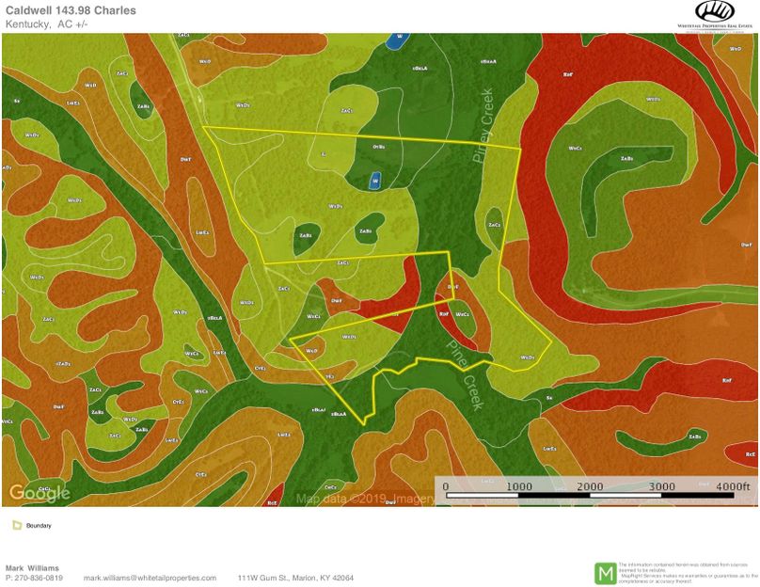Select the DwF soil area marker
Screen dimensions: 760x587
(337, 298)
